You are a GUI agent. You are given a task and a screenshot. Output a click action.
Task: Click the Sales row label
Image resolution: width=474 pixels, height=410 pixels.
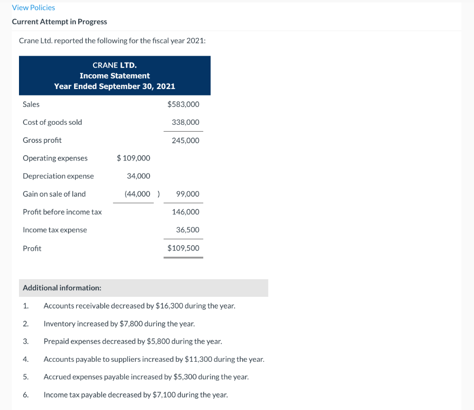point(31,104)
